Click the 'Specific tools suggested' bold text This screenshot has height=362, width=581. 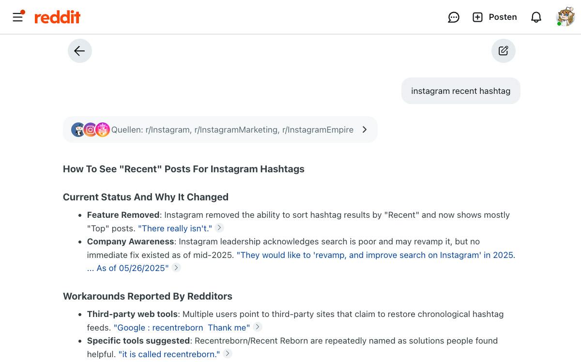(138, 341)
